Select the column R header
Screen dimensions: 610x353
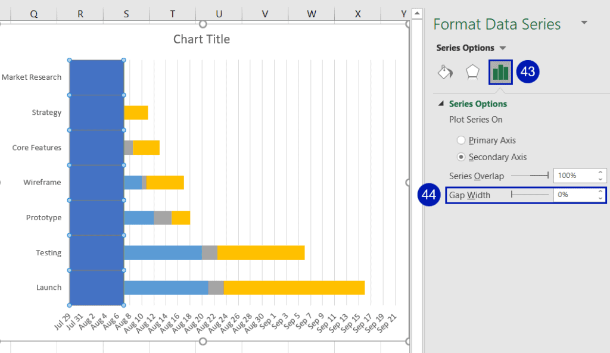[x=80, y=14]
